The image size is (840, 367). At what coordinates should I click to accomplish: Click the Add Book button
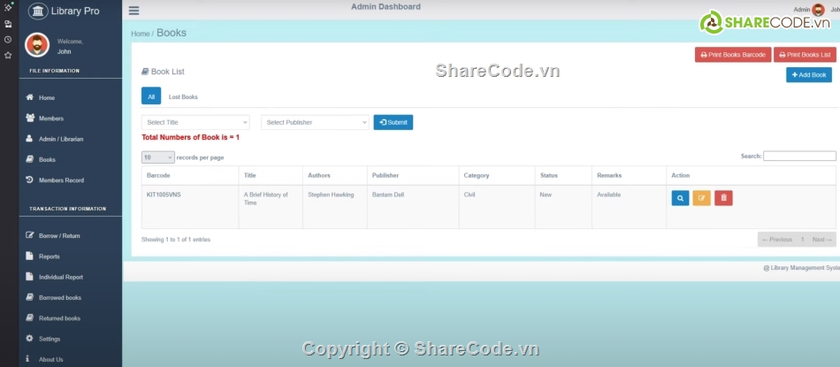pos(809,75)
